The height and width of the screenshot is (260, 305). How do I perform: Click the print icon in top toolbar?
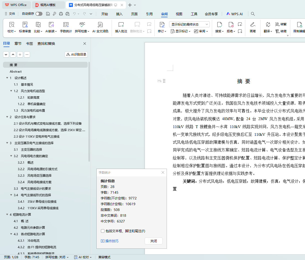tap(61, 14)
